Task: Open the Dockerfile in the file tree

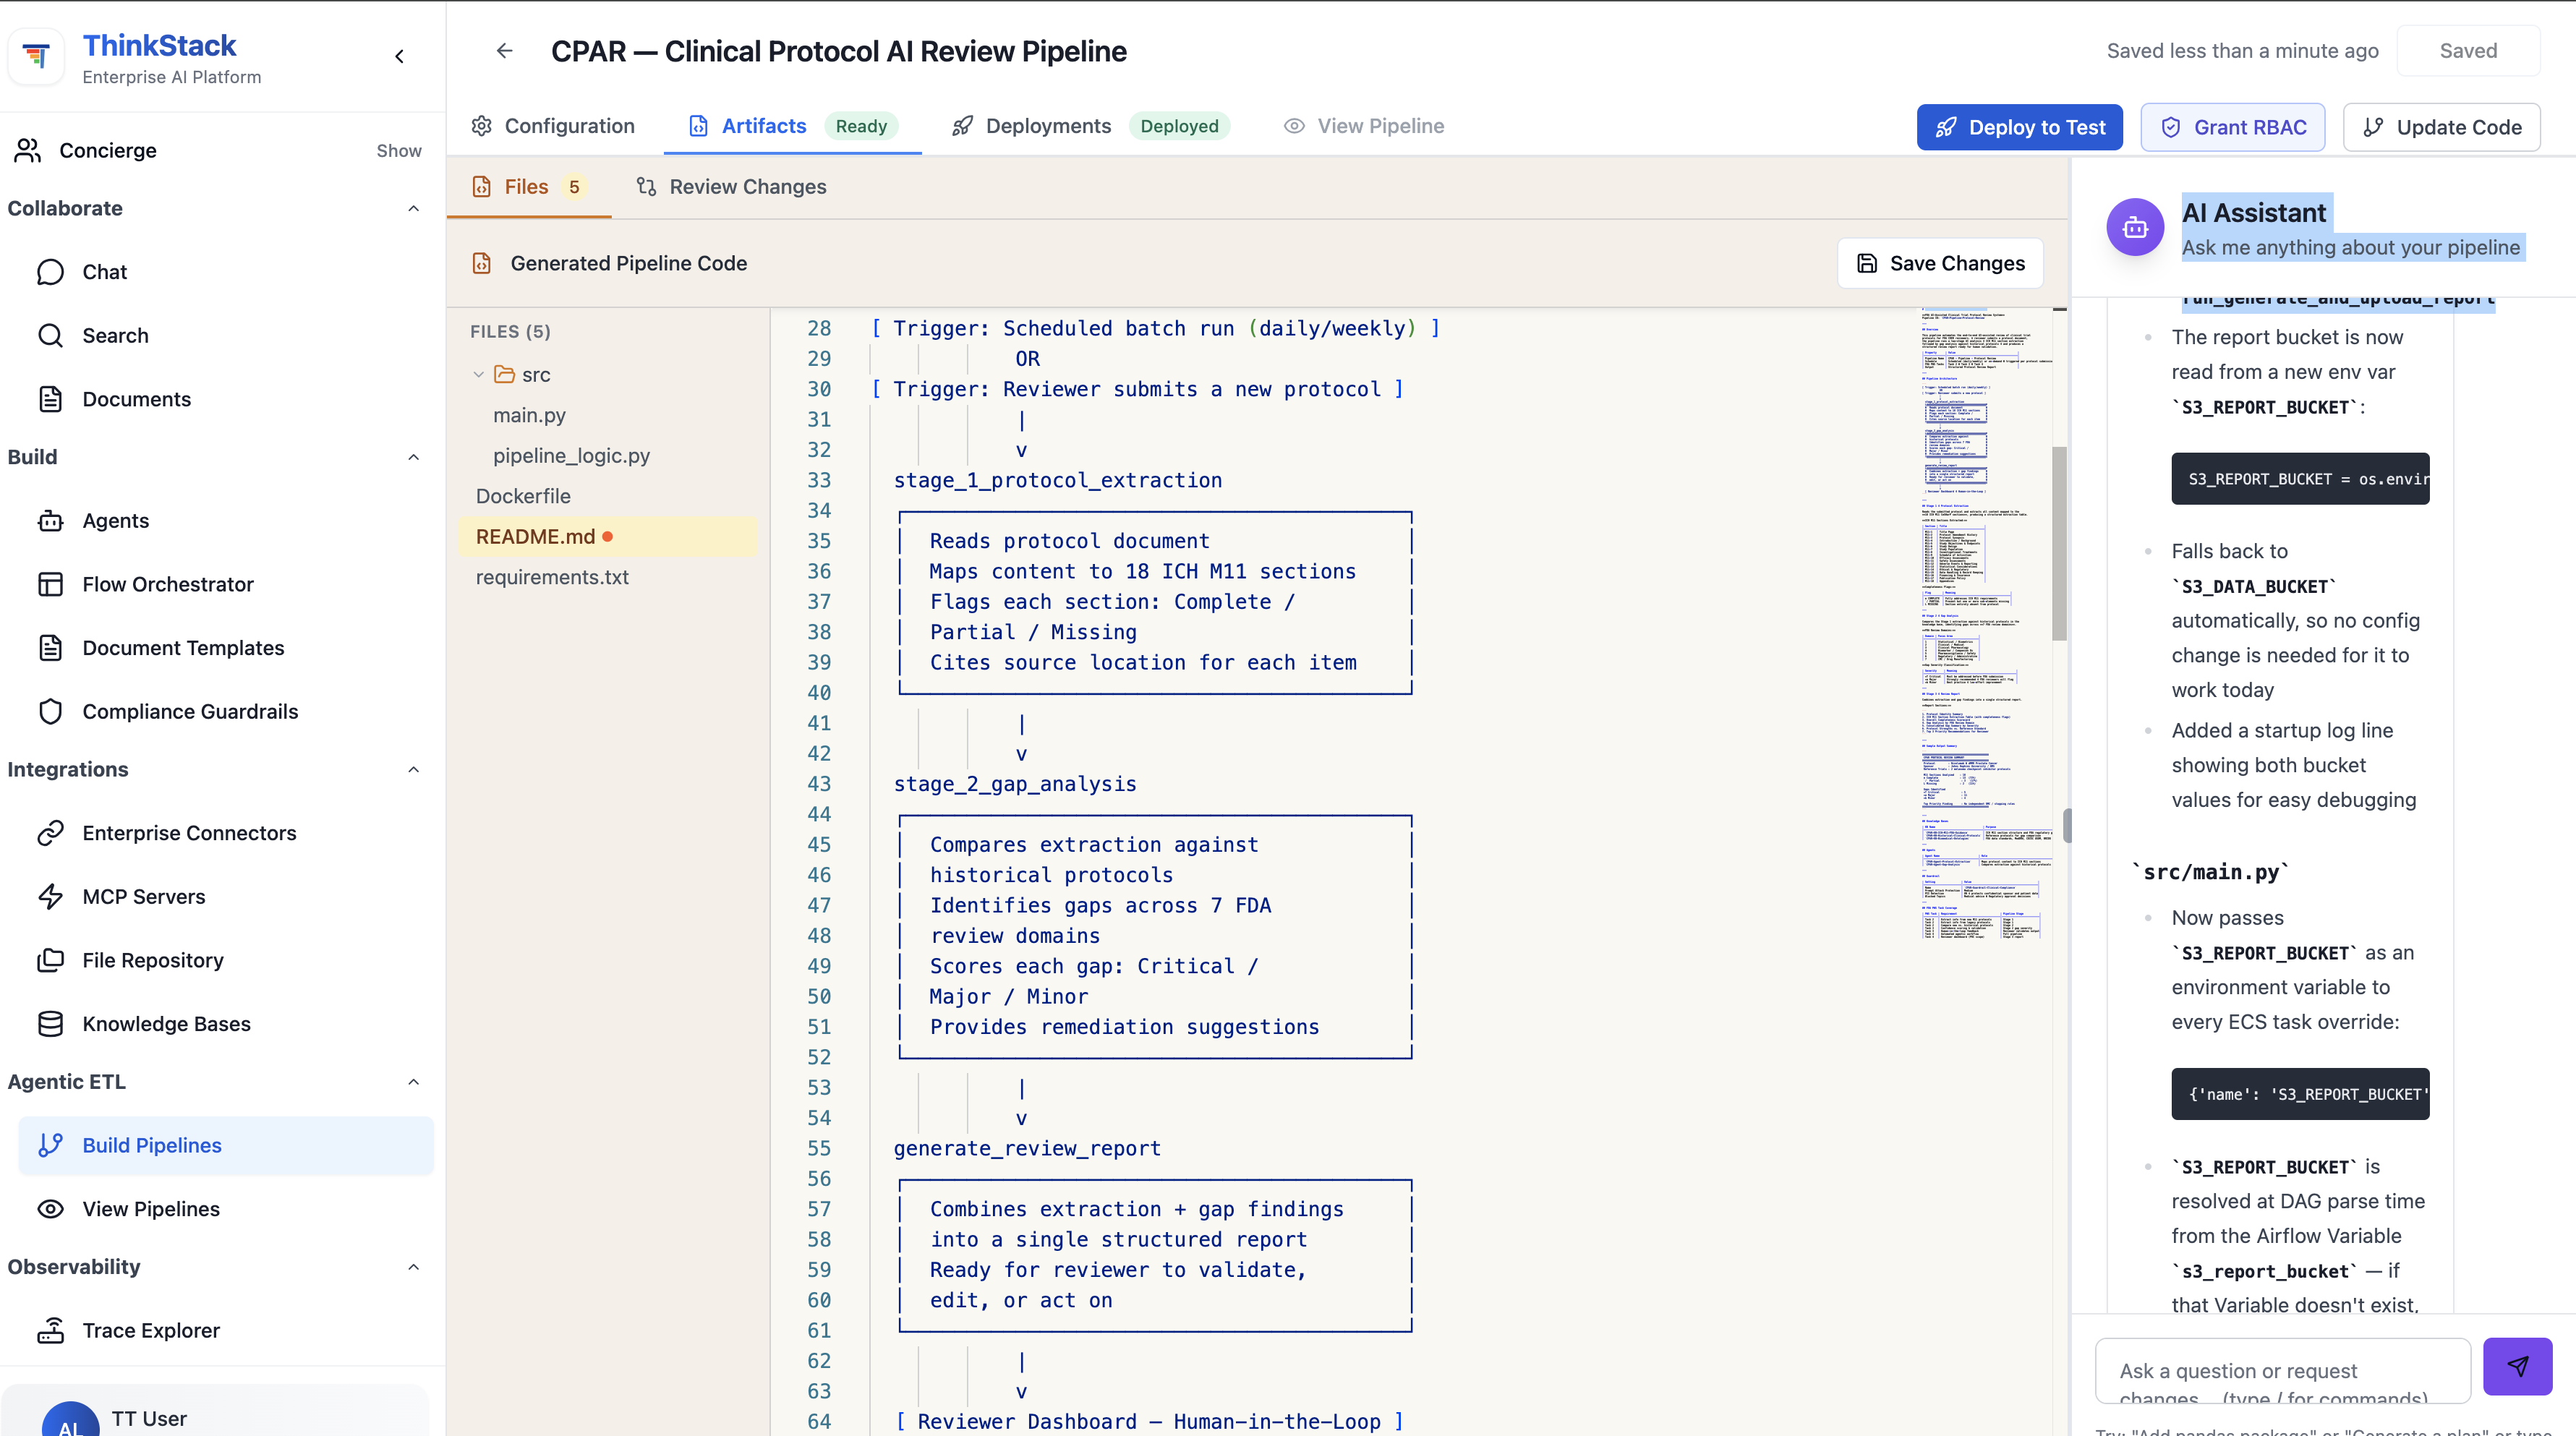Action: (523, 496)
